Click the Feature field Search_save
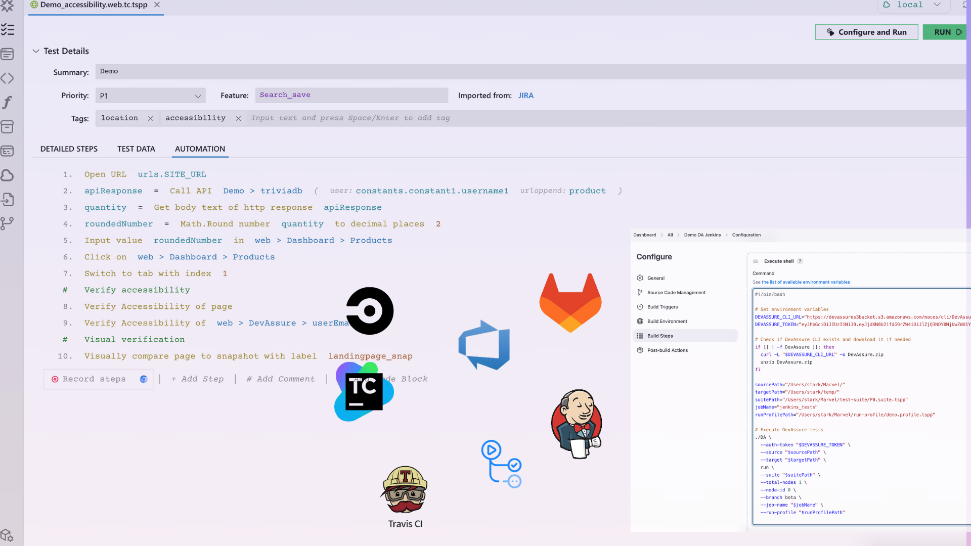 [x=351, y=95]
